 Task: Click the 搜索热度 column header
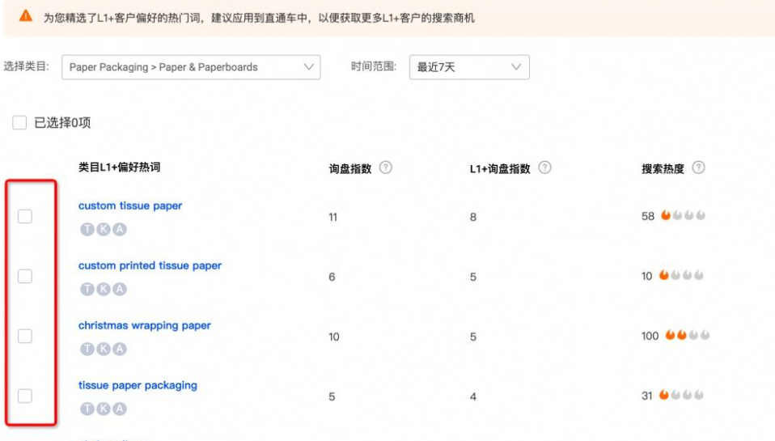(663, 168)
